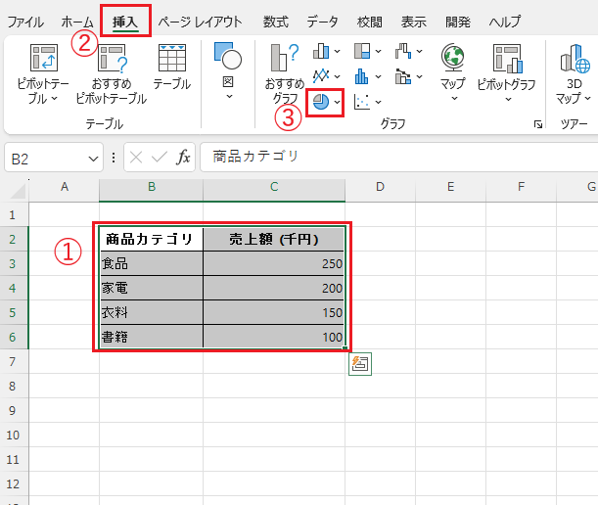Image resolution: width=598 pixels, height=505 pixels.
Task: Select row 7 header
Action: coord(14,361)
